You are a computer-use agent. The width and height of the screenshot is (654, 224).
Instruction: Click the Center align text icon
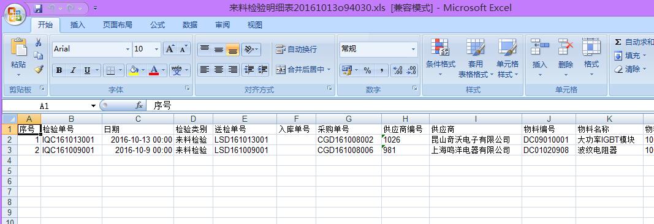tap(219, 70)
